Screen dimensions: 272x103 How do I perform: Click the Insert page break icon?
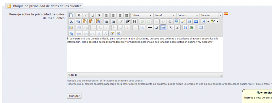(x=119, y=34)
